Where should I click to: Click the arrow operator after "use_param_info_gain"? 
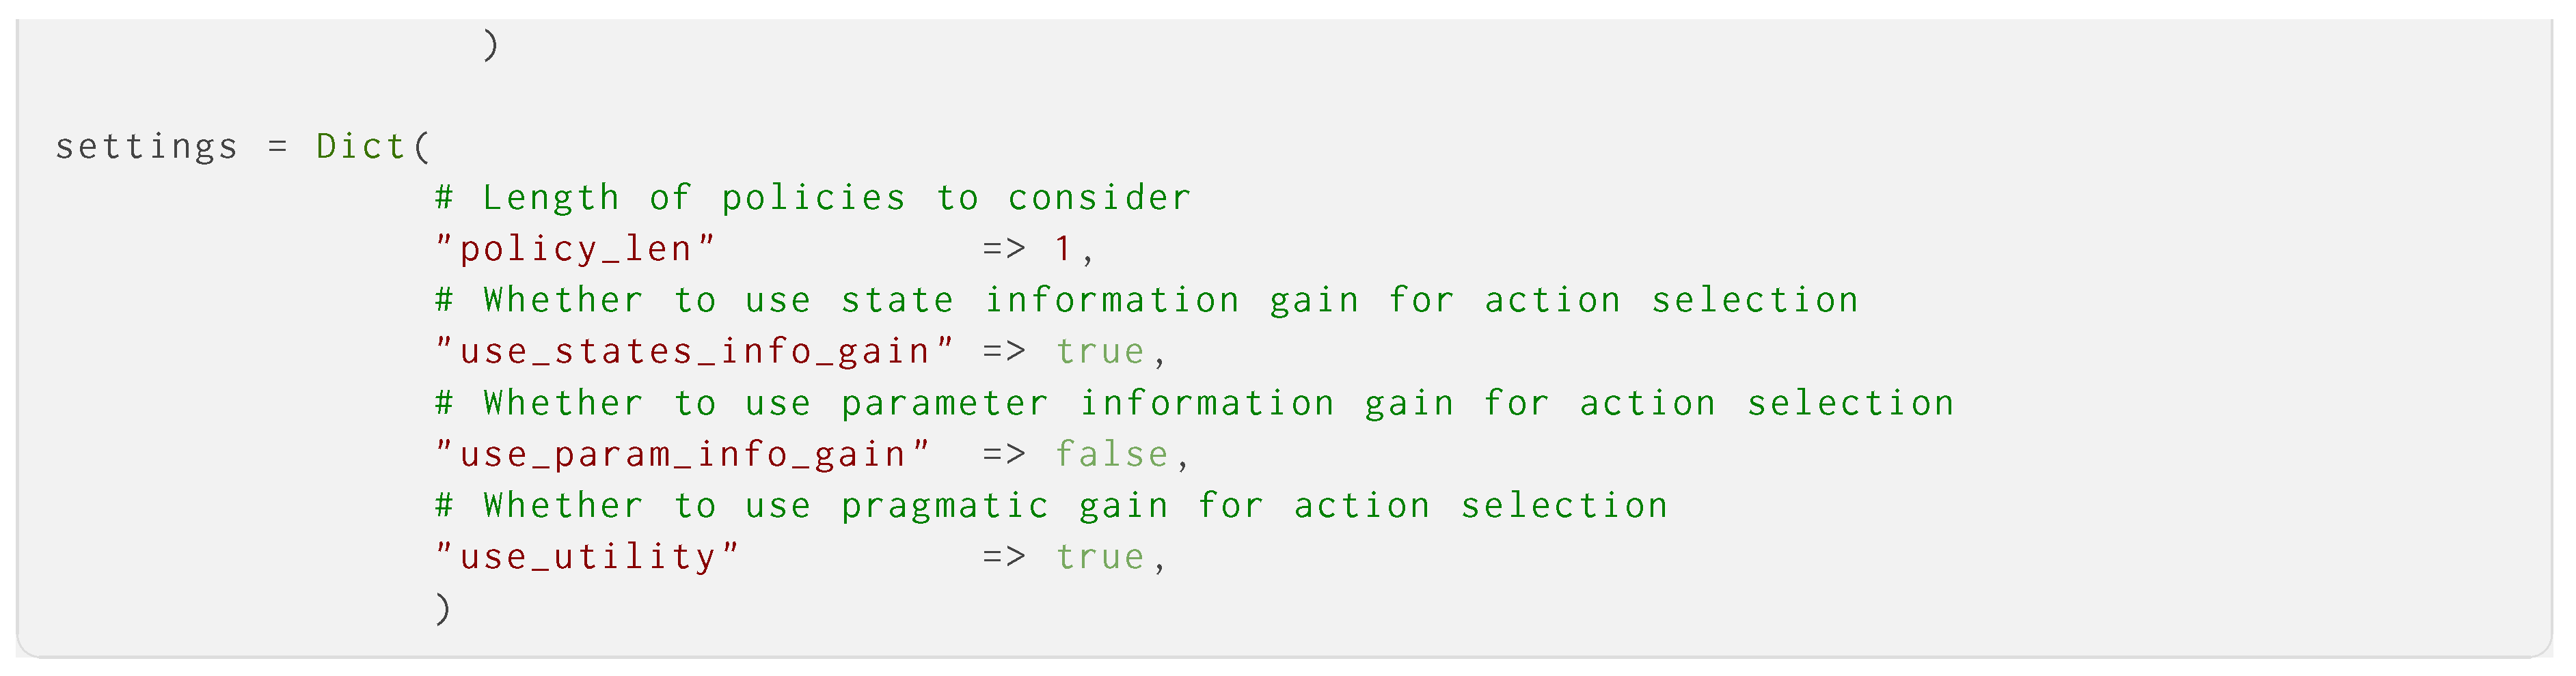coord(1003,454)
